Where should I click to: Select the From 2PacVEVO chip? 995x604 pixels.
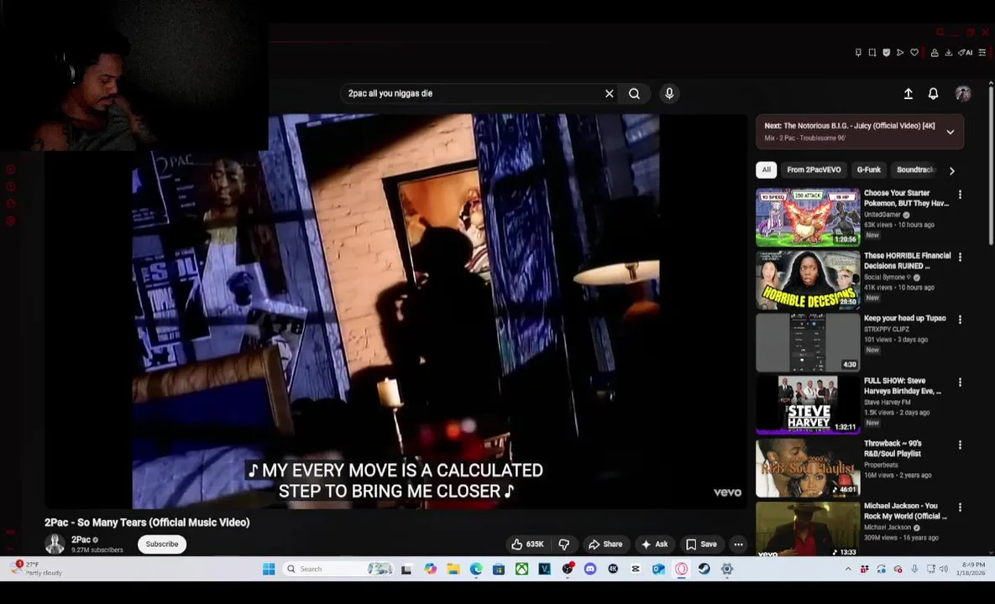[814, 169]
